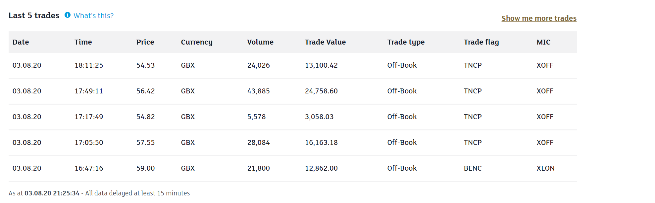Click the 5,578 volume cell
The width and height of the screenshot is (655, 203).
click(256, 117)
